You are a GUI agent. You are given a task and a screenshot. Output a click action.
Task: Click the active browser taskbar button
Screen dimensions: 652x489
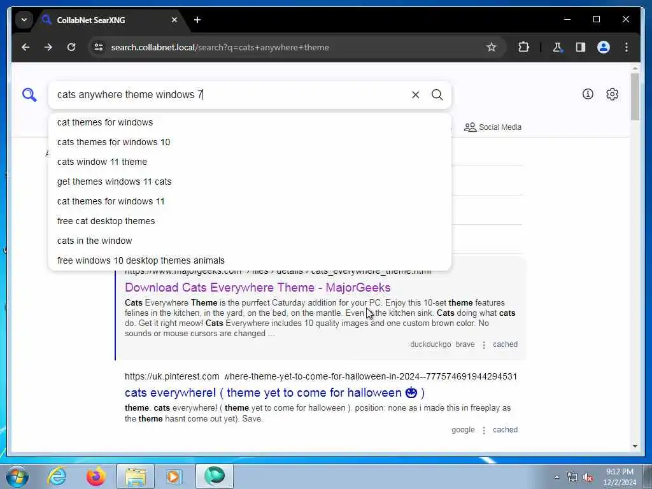coord(215,476)
